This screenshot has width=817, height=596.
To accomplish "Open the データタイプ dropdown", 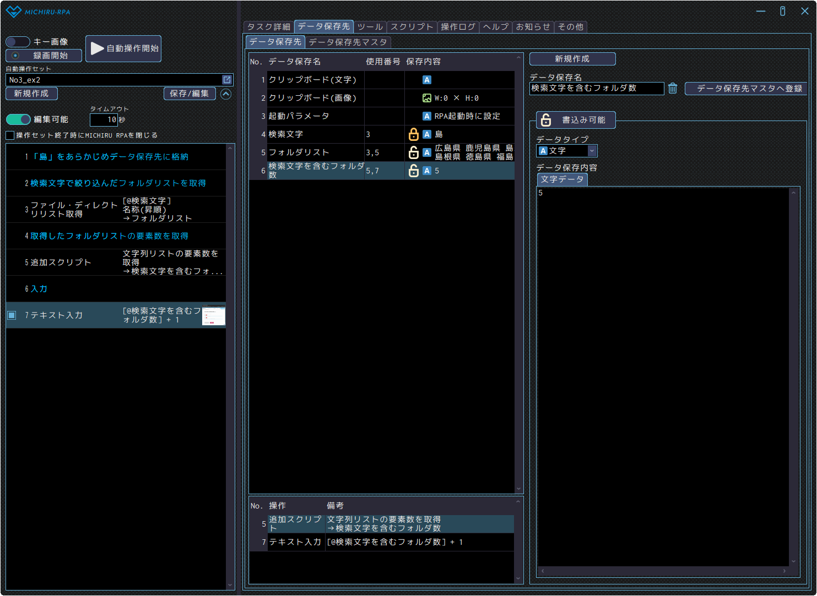I will pyautogui.click(x=592, y=151).
